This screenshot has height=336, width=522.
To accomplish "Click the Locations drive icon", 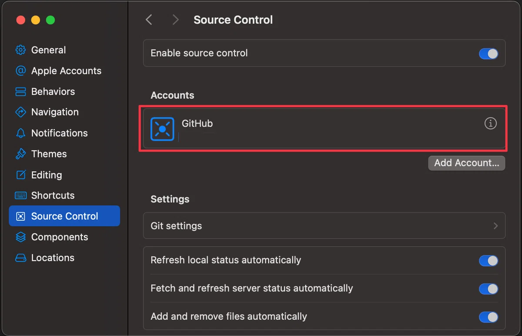I will pos(20,258).
